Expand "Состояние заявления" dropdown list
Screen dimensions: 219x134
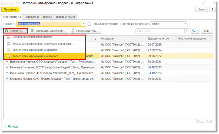pyautogui.click(x=185, y=24)
